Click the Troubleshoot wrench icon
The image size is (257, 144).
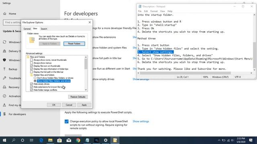[4, 78]
